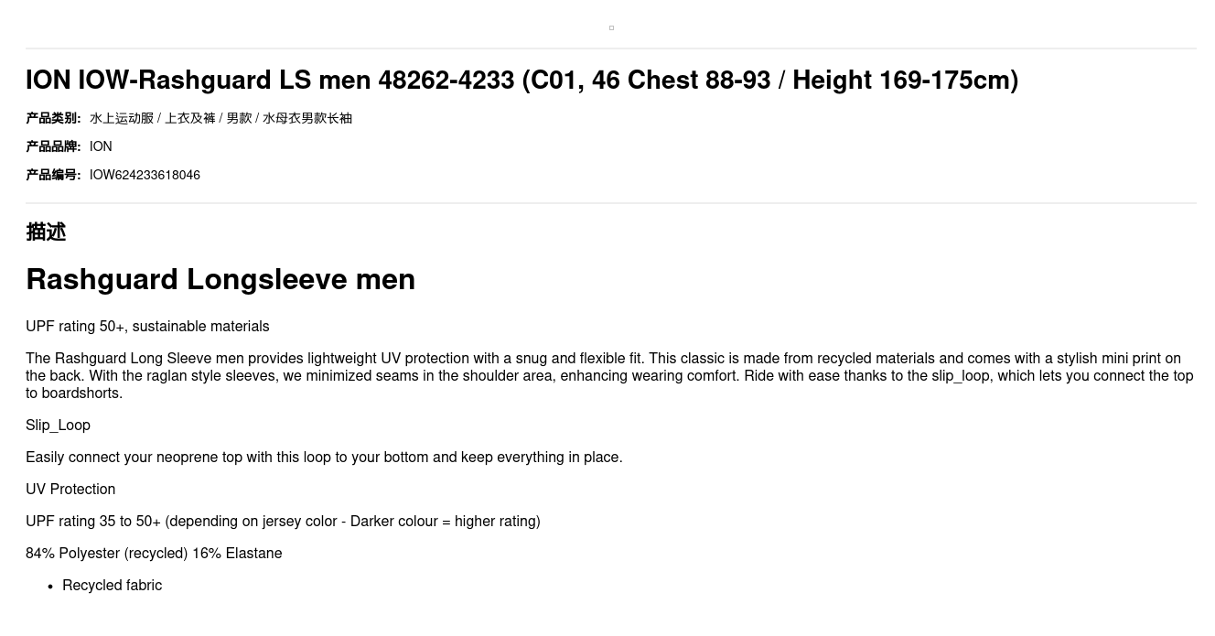
Task: Click the 产品类别 label
Action: click(x=53, y=118)
